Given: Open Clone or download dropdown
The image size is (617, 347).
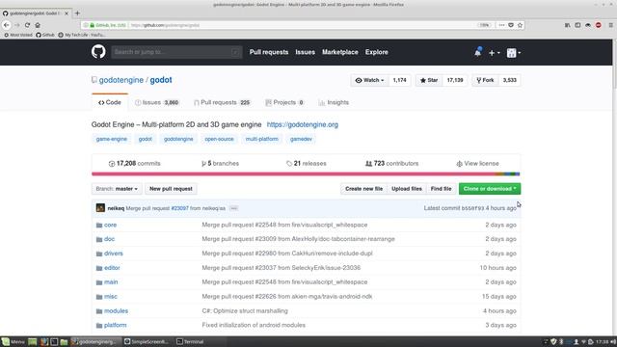Looking at the screenshot, I should tap(490, 189).
